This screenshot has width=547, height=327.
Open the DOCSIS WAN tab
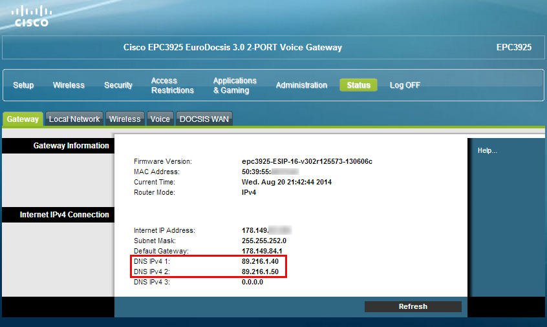(204, 119)
